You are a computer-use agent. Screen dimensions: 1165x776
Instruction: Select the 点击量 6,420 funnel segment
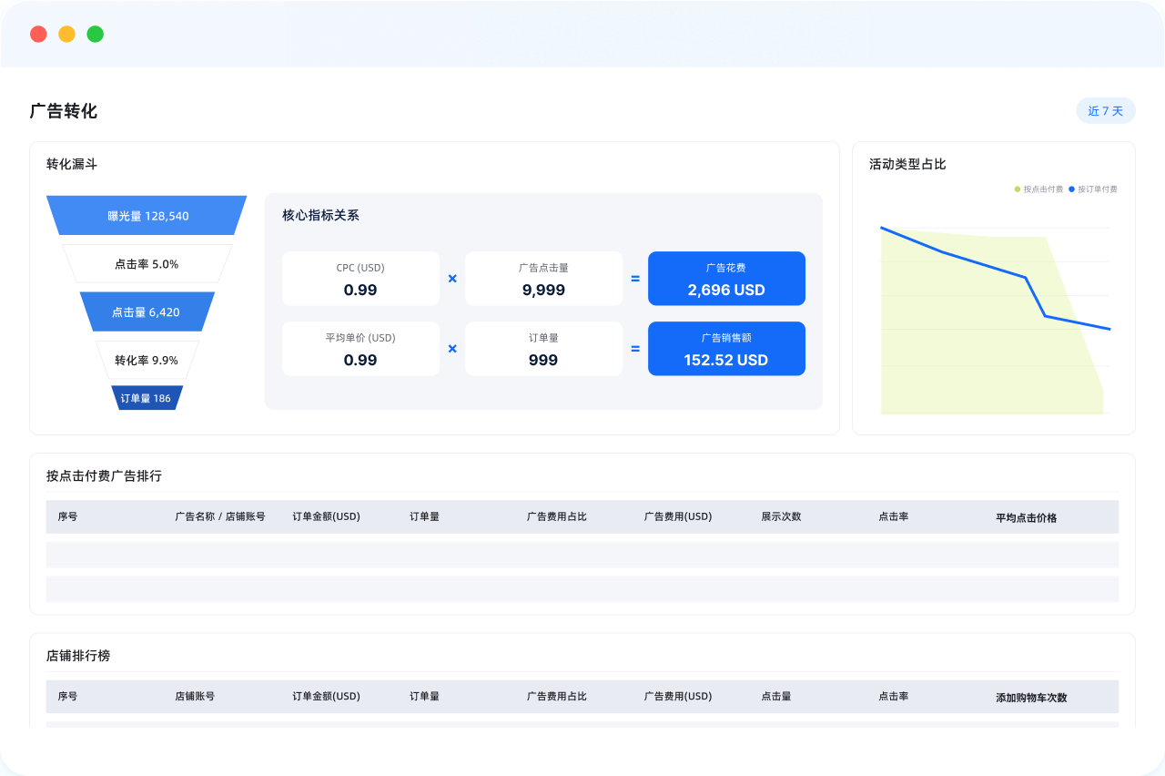point(147,311)
